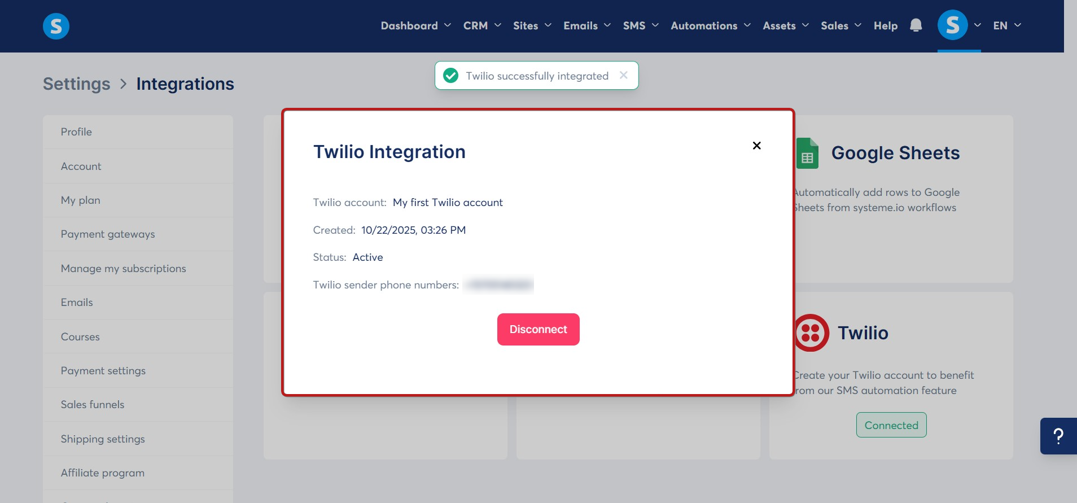
Task: Open the Help link in navbar
Action: pos(885,25)
